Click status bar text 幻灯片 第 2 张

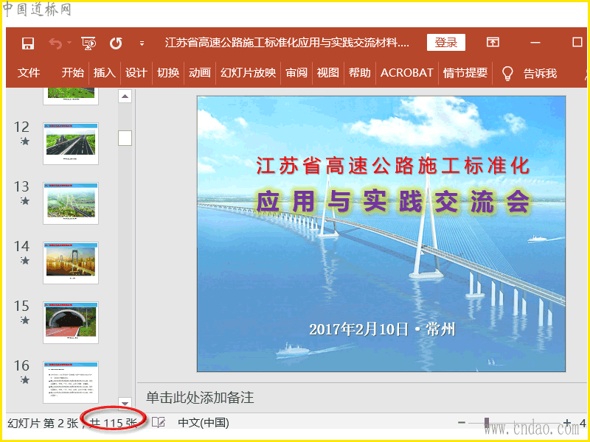pyautogui.click(x=43, y=423)
